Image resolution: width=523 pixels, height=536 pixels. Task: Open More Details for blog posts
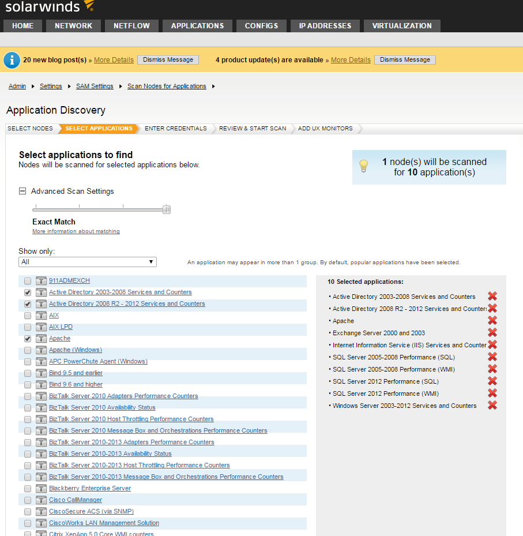114,60
